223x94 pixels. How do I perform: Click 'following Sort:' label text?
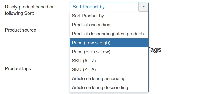tap(20, 13)
